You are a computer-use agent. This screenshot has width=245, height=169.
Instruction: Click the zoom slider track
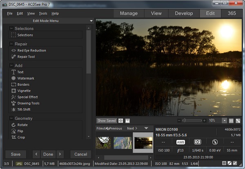pyautogui.click(x=193, y=121)
